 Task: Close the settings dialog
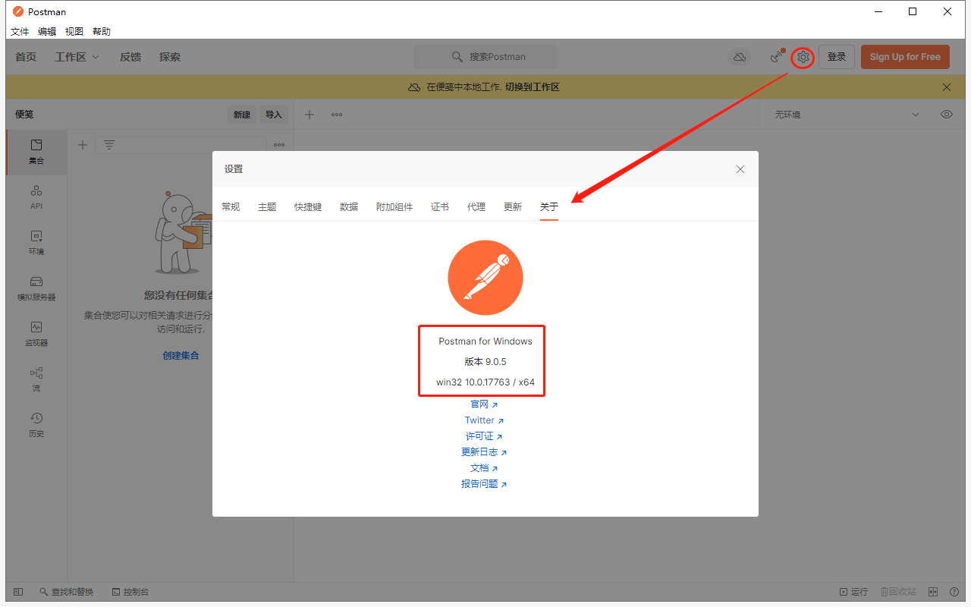coord(740,169)
